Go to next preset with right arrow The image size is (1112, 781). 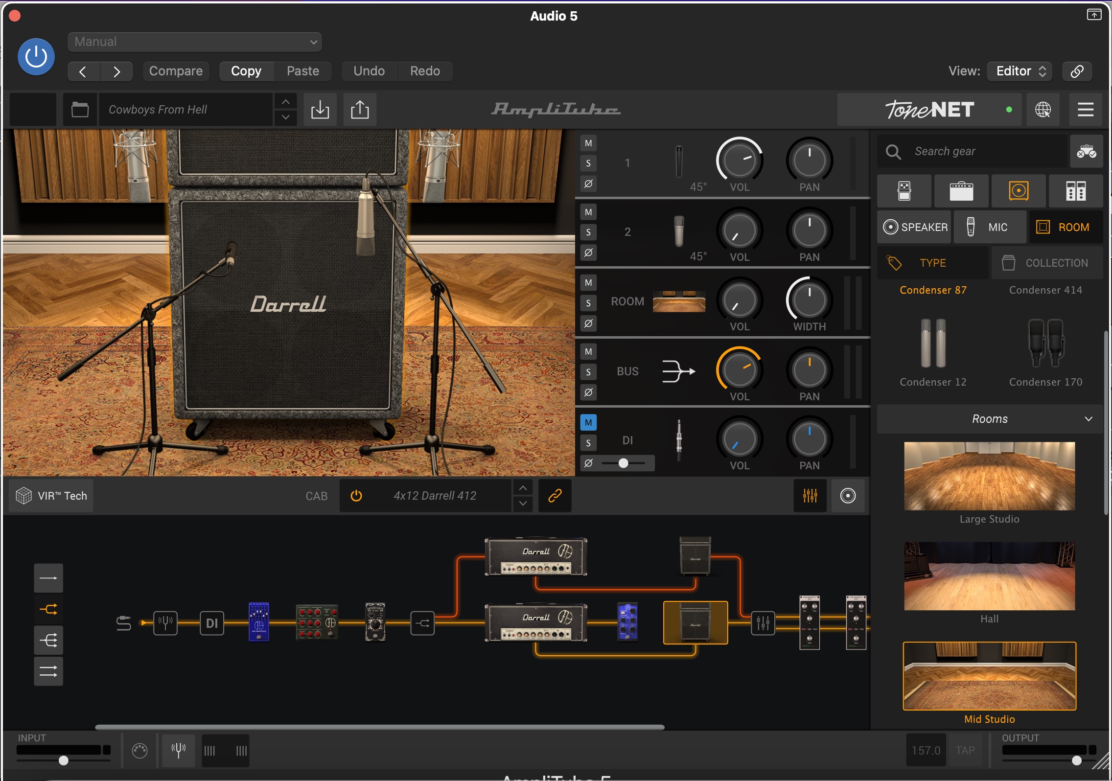click(x=116, y=71)
